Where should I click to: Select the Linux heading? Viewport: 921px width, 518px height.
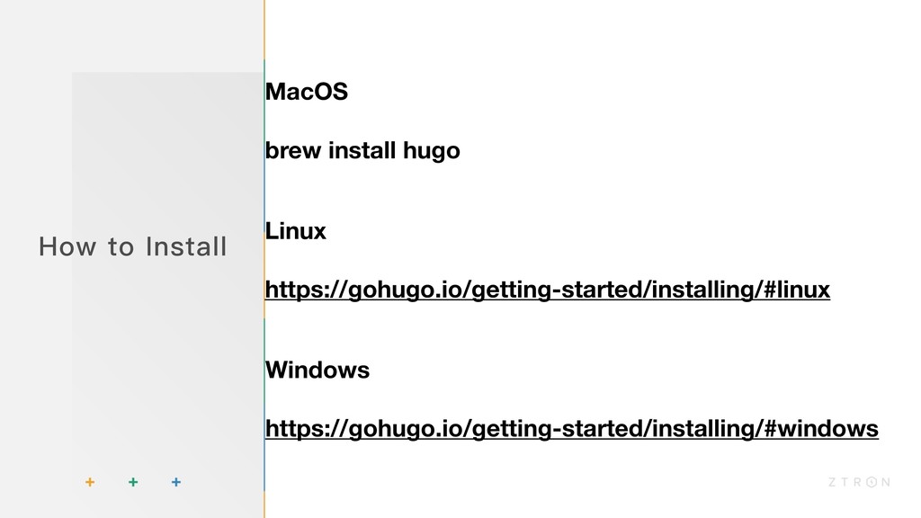[x=296, y=231]
